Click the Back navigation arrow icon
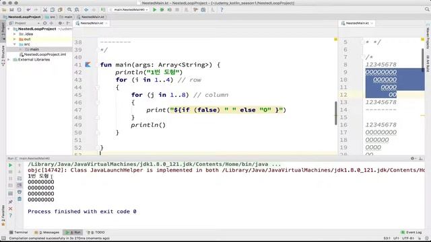Image resolution: width=431 pixels, height=242 pixels. (x=86, y=10)
